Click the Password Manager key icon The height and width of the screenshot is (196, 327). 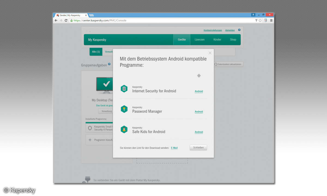coord(124,109)
